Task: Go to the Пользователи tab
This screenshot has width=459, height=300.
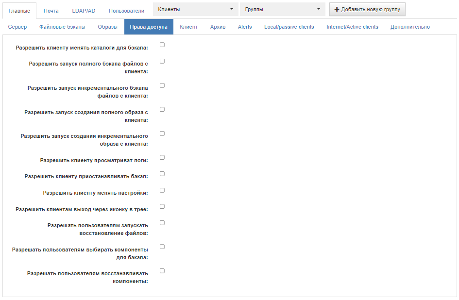Action: coord(126,11)
